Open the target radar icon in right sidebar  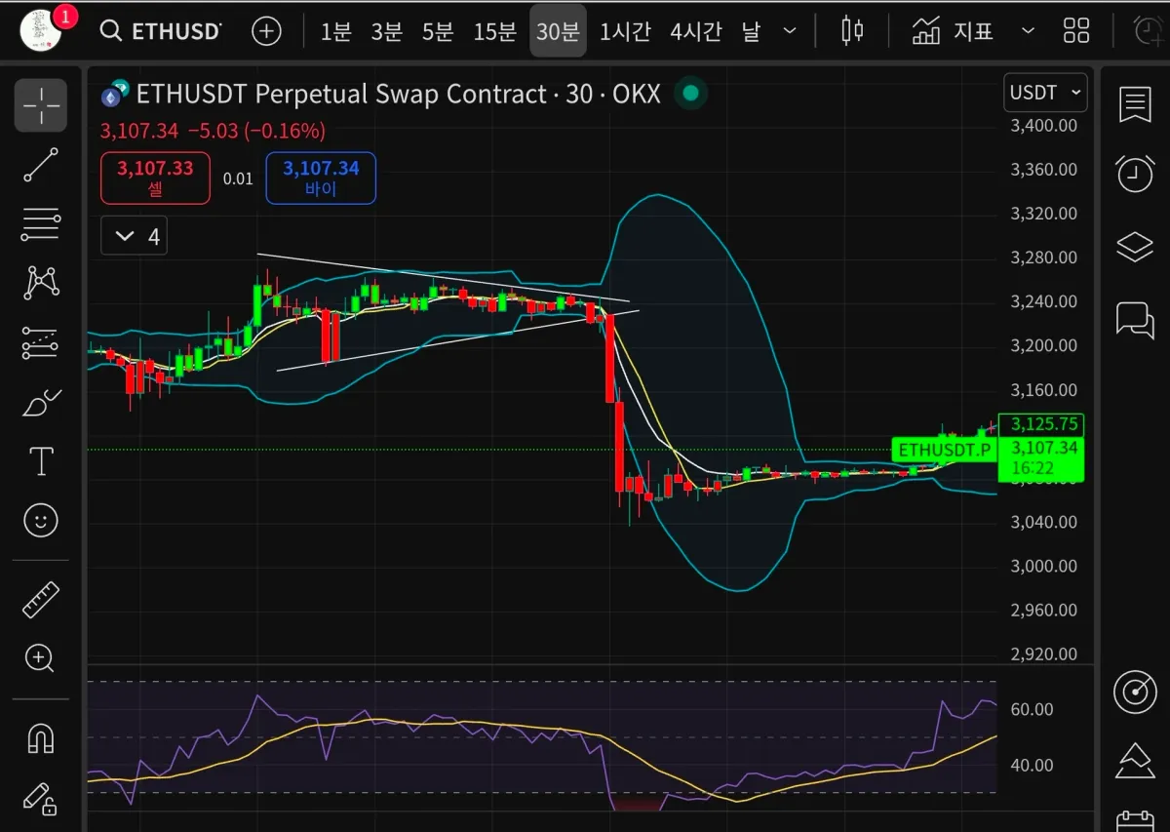coord(1135,692)
